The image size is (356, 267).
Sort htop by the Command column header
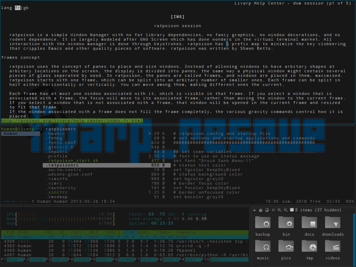pos(186,232)
